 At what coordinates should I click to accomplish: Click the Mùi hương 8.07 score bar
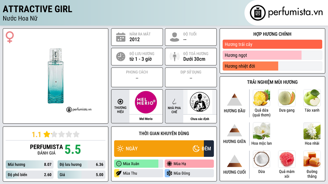coord(29,165)
